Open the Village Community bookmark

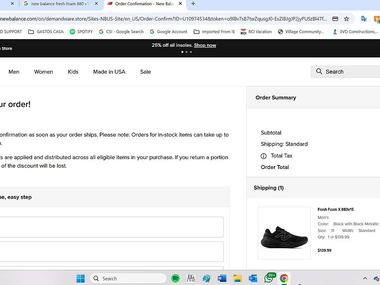coord(301,32)
